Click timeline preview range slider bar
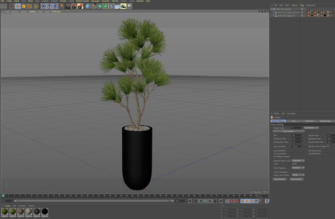Viewport: 335px width, 219px height. (x=93, y=201)
